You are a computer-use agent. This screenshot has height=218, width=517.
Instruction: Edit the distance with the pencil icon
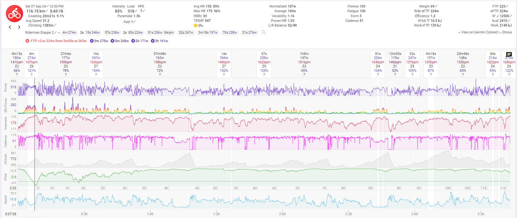point(47,11)
